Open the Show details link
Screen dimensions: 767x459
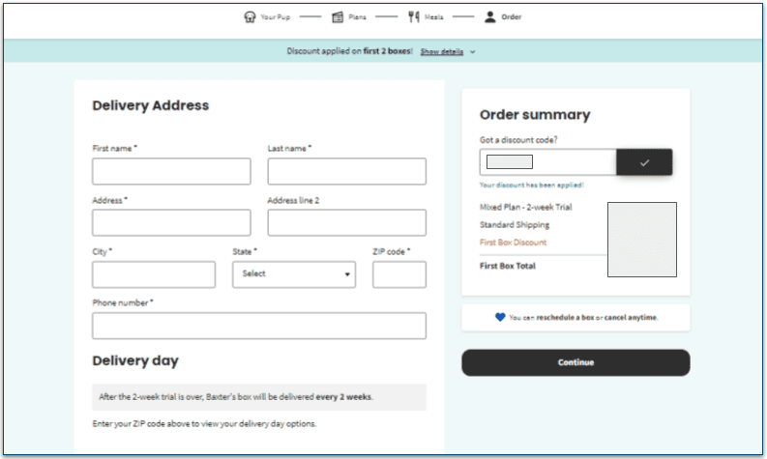(442, 51)
